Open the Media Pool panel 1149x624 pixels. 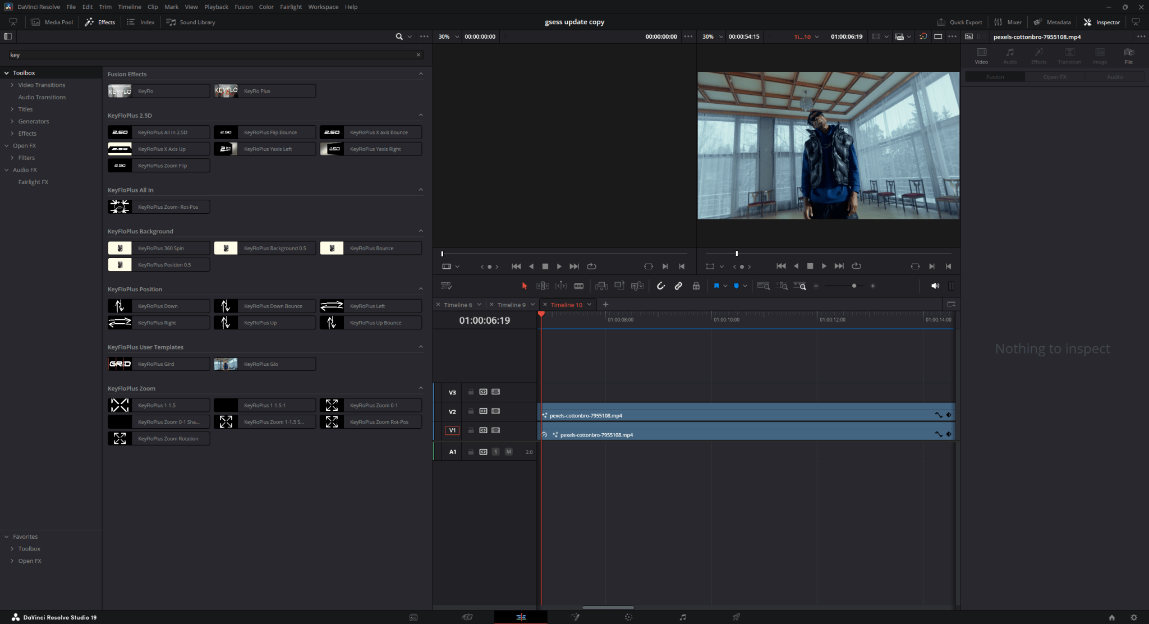tap(53, 22)
